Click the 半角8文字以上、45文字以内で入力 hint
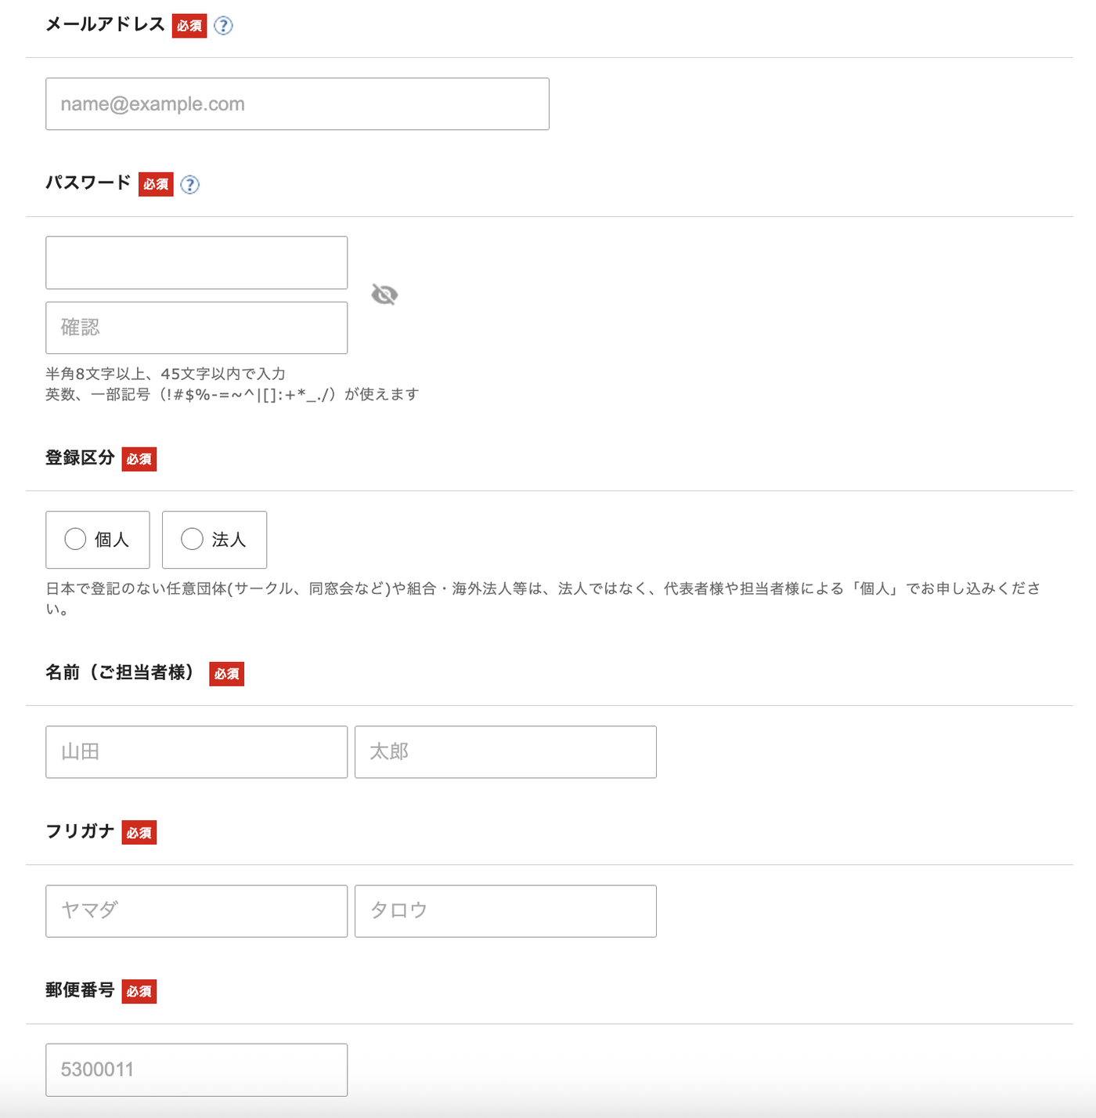The height and width of the screenshot is (1118, 1096). 165,374
